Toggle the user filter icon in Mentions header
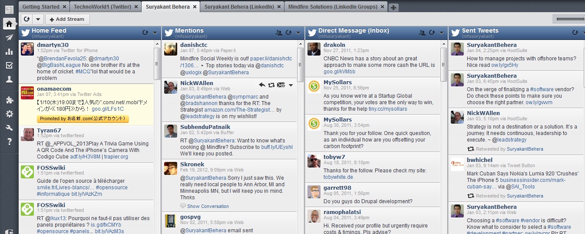This screenshot has height=234, width=585. (x=279, y=33)
